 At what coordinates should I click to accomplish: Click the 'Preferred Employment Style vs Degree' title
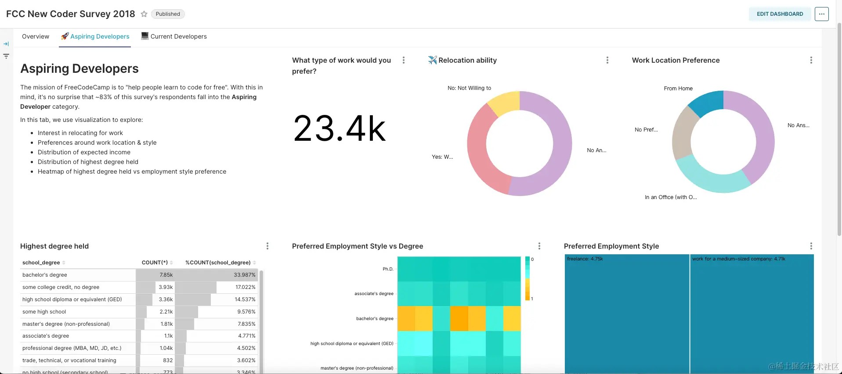[358, 246]
